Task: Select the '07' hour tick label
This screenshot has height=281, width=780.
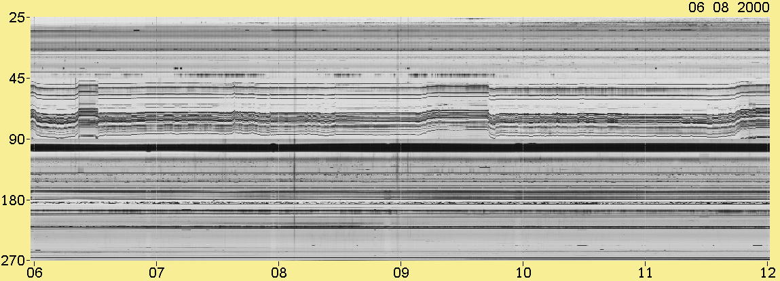Action: coord(157,273)
